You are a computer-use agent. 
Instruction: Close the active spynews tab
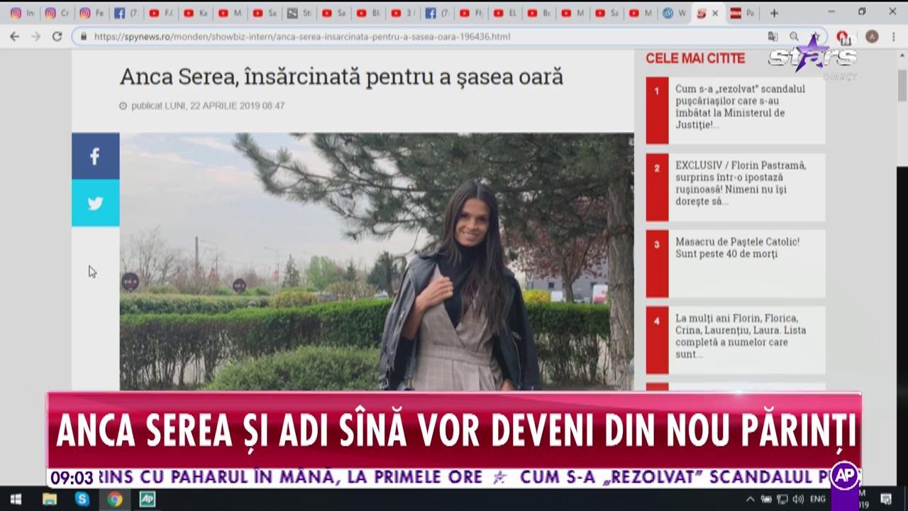click(x=715, y=13)
